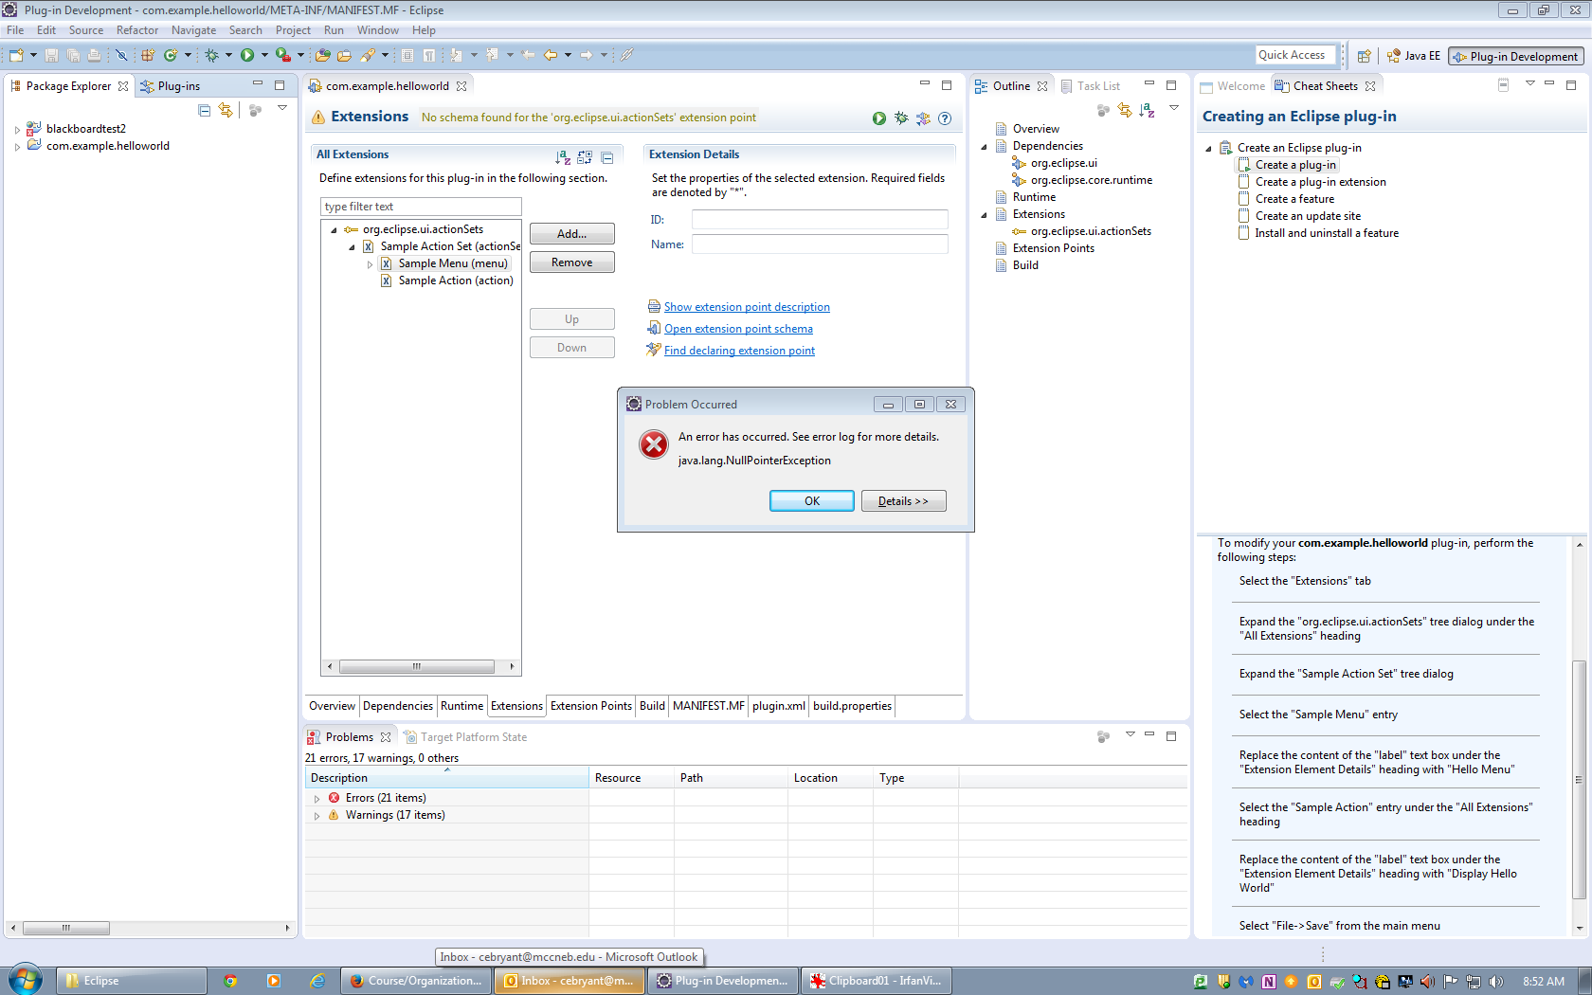Expand the com.example.helloworld project
The width and height of the screenshot is (1592, 995).
pyautogui.click(x=17, y=147)
